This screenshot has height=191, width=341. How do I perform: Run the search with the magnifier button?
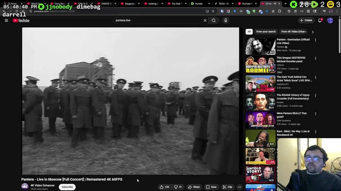coord(214,20)
